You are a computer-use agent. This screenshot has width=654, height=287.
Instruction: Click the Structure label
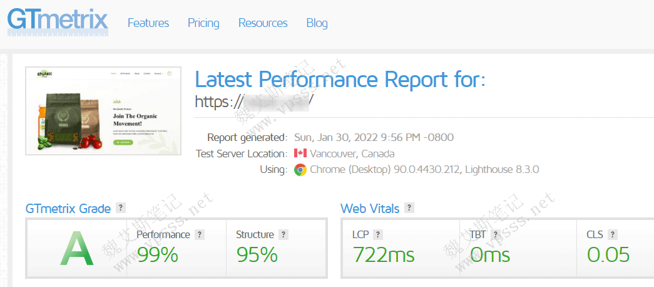(255, 234)
